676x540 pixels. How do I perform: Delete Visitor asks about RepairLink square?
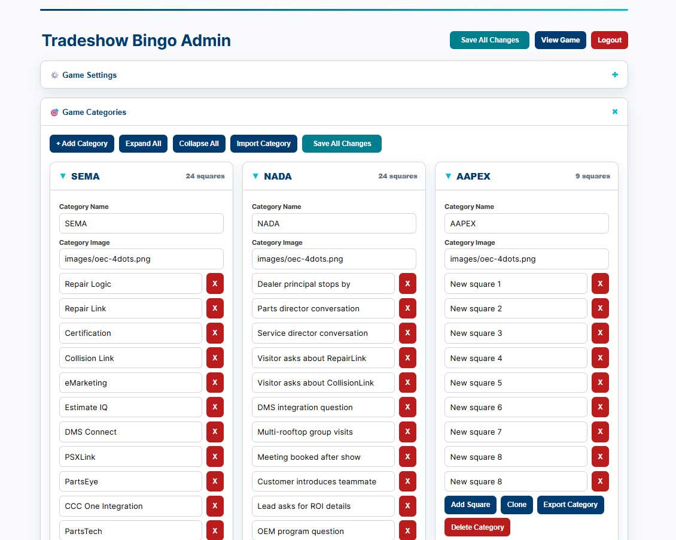(407, 357)
